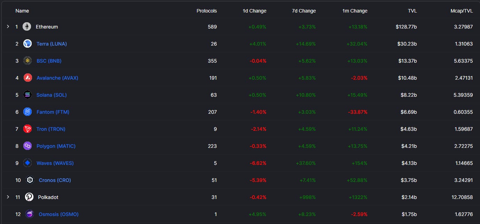Sort by the 1d Change column header
Viewport: 480px width, 224px height.
[254, 11]
